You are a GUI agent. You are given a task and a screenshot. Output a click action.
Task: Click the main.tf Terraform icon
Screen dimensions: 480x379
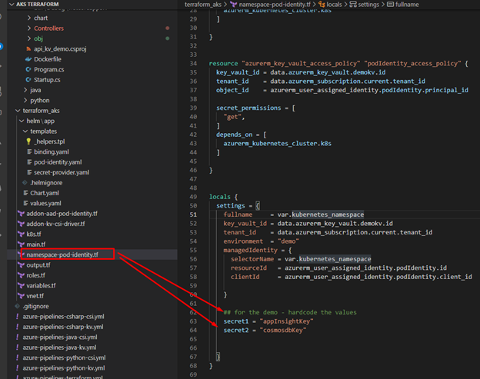click(21, 244)
